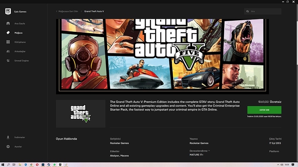Click the Epic Games taskbar icon

click(x=60, y=165)
